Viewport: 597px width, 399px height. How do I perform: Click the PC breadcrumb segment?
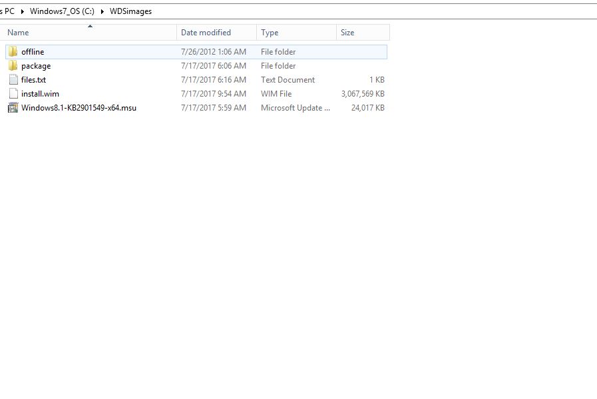(9, 11)
